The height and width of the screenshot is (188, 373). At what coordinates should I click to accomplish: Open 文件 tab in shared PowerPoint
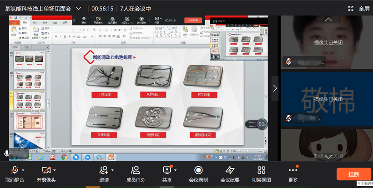(15, 23)
